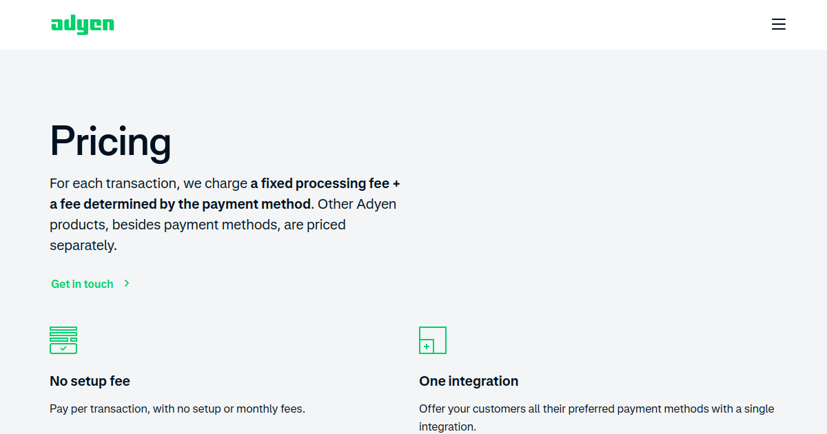This screenshot has height=434, width=827.
Task: Click the bold 'a fee determined by the payment method' text
Action: (x=181, y=204)
